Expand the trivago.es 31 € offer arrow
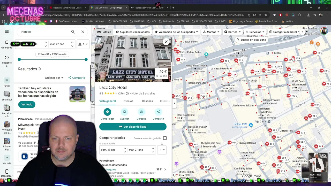Image resolution: width=331 pixels, height=186 pixels. pos(165,169)
